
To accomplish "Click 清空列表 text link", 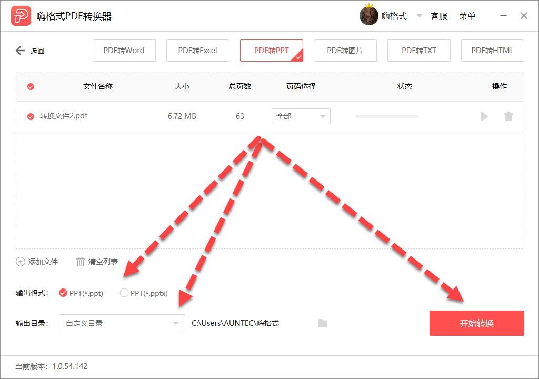I will click(103, 262).
